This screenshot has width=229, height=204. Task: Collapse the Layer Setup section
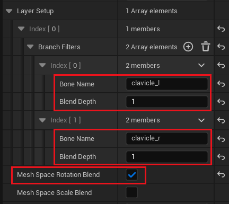point(9,11)
